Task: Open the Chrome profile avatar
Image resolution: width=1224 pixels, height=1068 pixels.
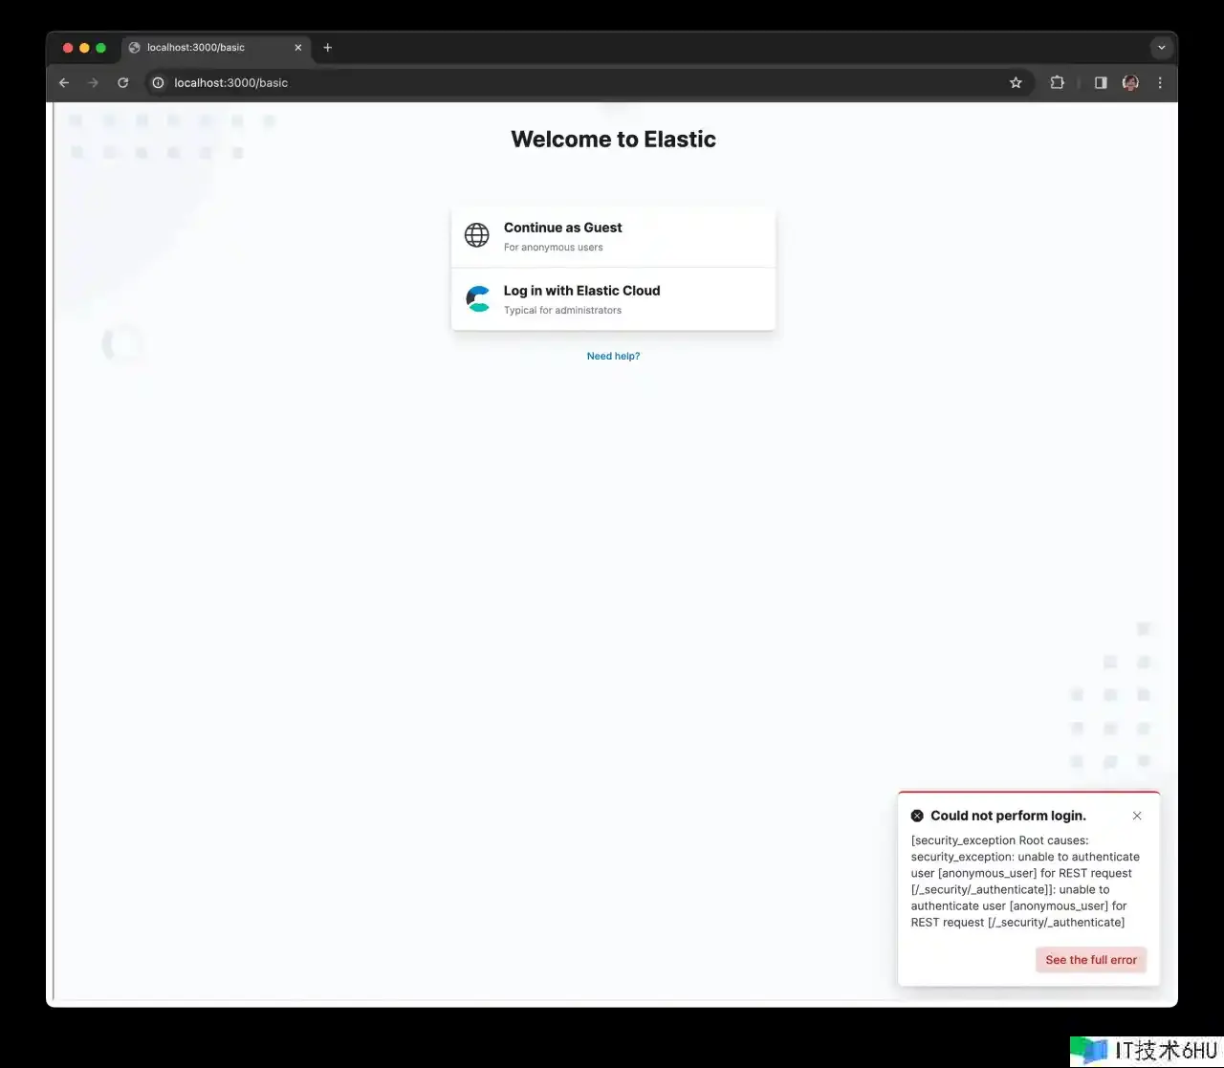Action: pos(1130,83)
